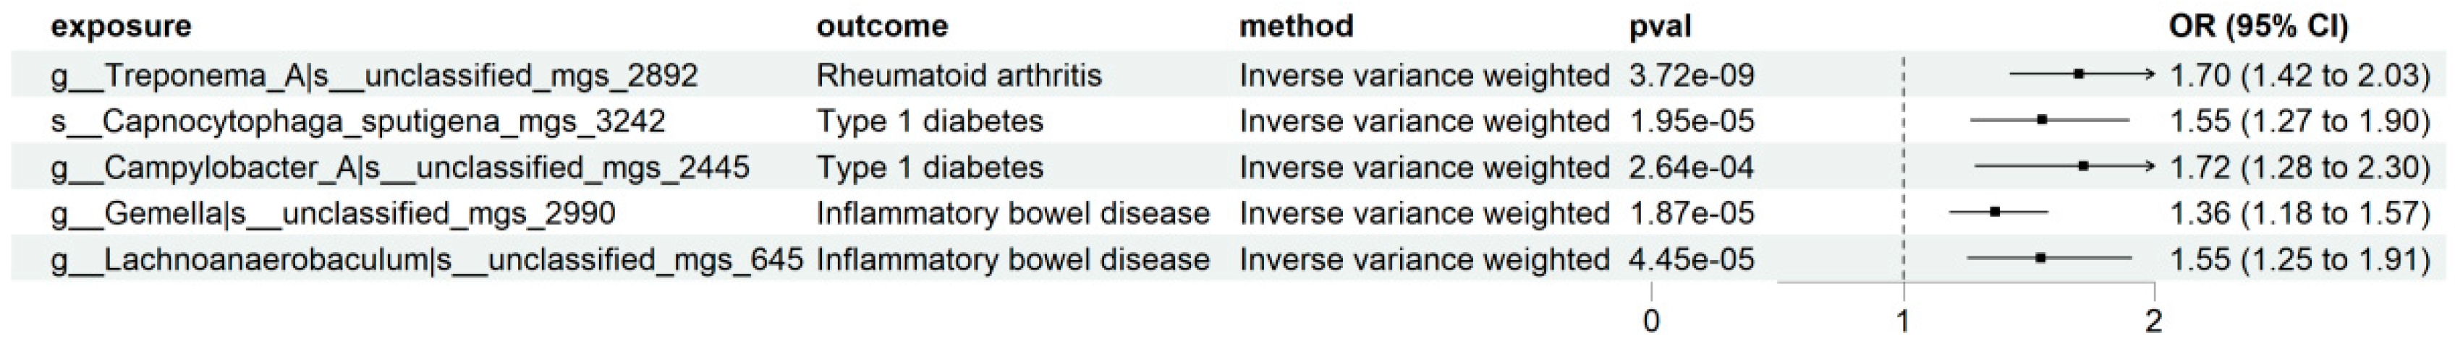The width and height of the screenshot is (2455, 346).
Task: Click the "Rheumatoid arthritis" outcome cell
Action: pos(959,75)
